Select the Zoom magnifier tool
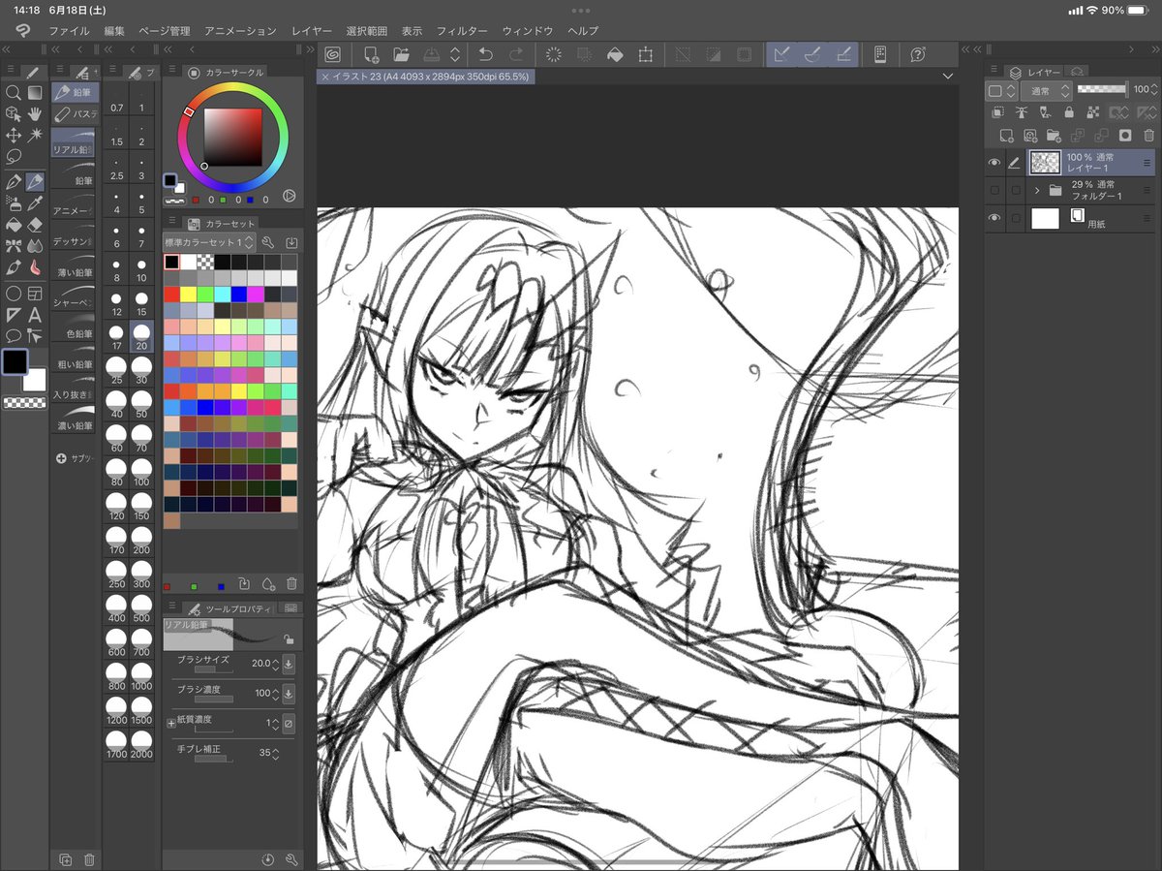The image size is (1162, 871). [13, 91]
